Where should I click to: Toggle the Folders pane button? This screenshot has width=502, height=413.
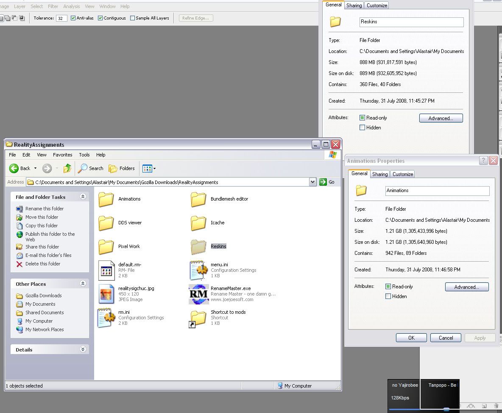[122, 168]
